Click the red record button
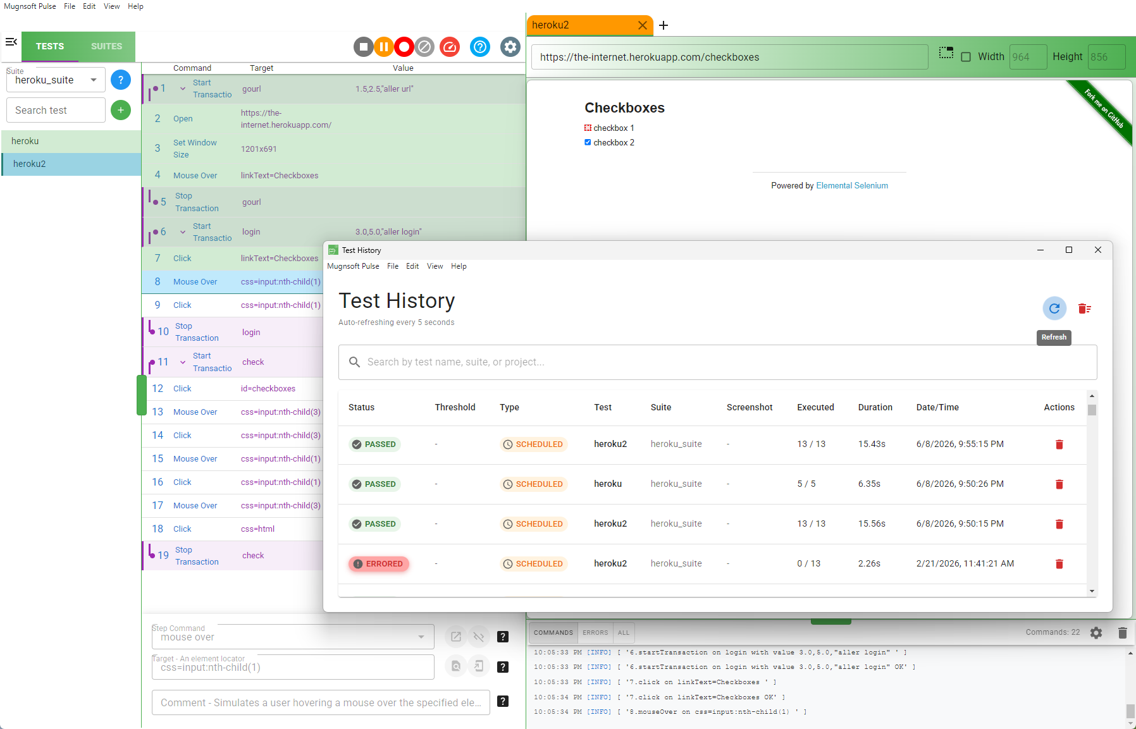Image resolution: width=1136 pixels, height=729 pixels. (404, 47)
